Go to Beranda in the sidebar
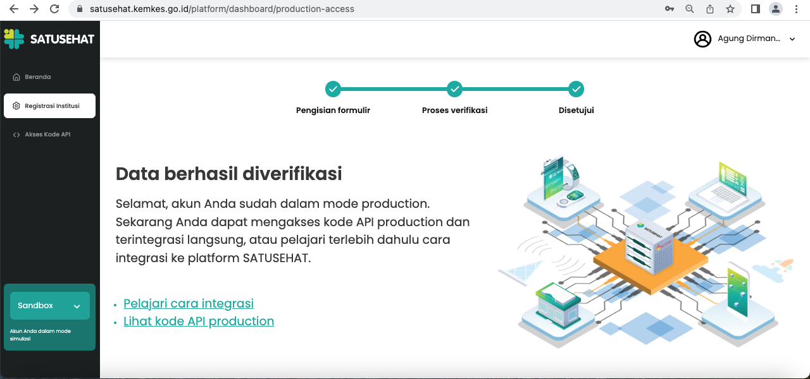The image size is (810, 379). point(38,77)
